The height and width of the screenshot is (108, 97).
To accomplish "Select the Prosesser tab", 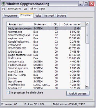I will coord(26,15).
